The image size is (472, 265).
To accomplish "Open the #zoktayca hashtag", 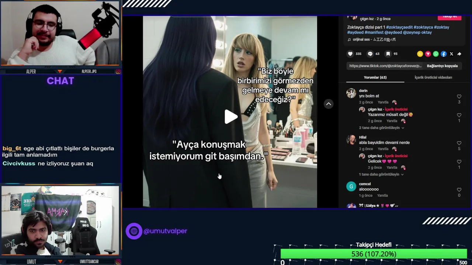I will click(423, 27).
